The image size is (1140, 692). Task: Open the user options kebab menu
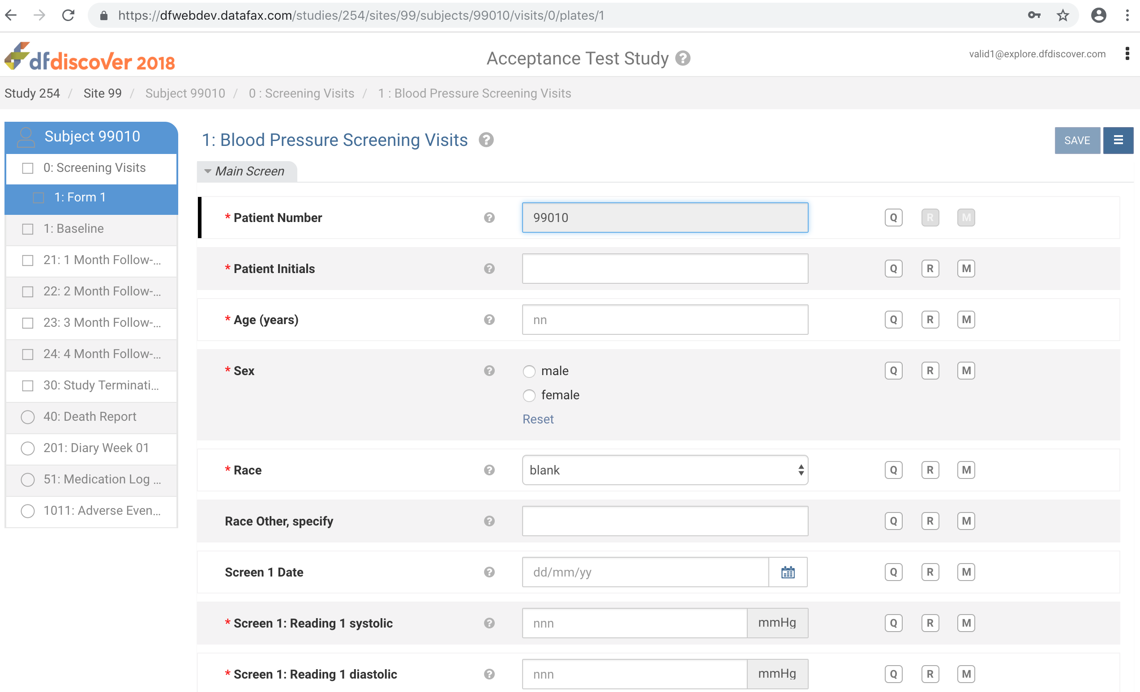[x=1127, y=54]
